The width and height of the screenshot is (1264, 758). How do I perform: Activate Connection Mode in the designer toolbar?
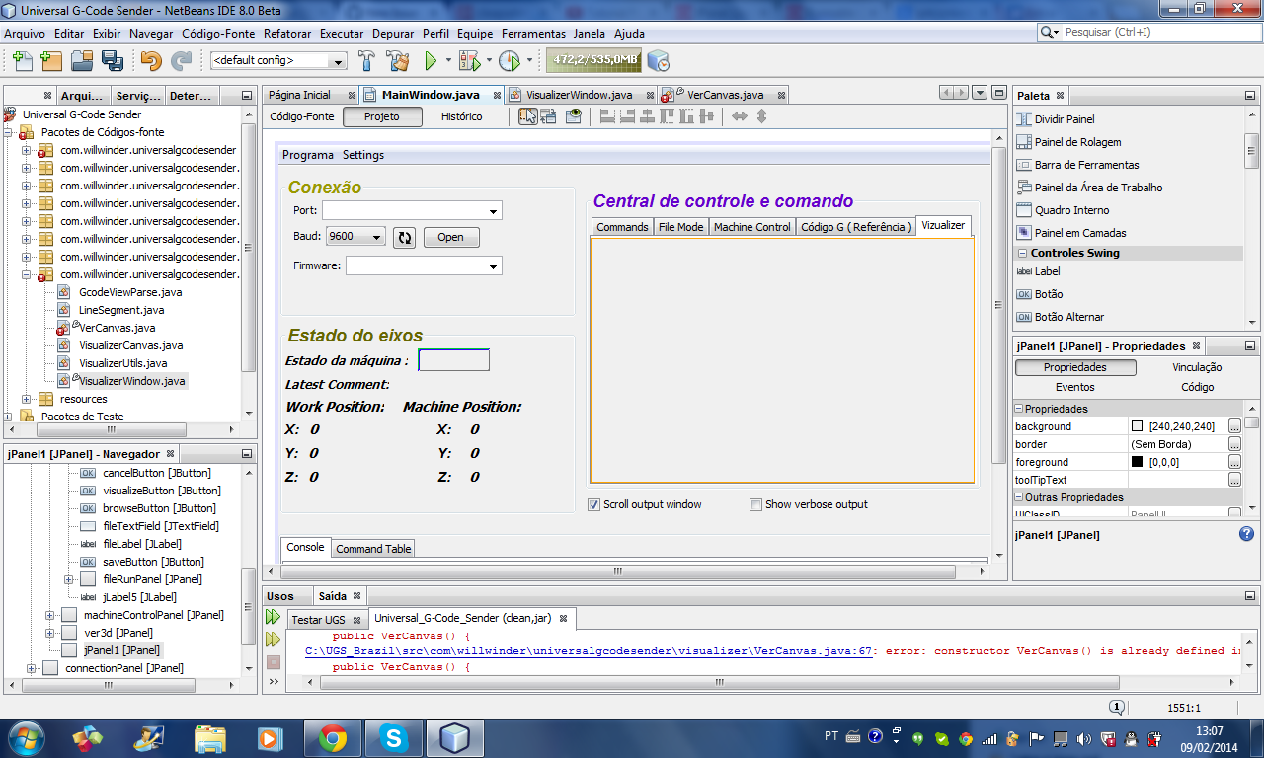tap(548, 116)
